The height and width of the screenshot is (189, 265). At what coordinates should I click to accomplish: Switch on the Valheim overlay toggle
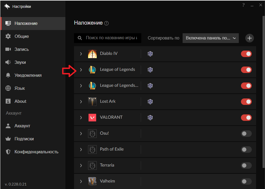pos(246,181)
